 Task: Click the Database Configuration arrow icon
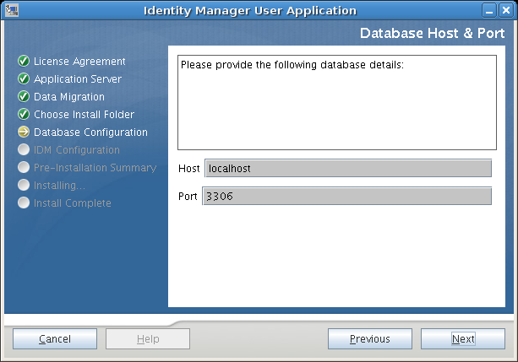tap(24, 132)
